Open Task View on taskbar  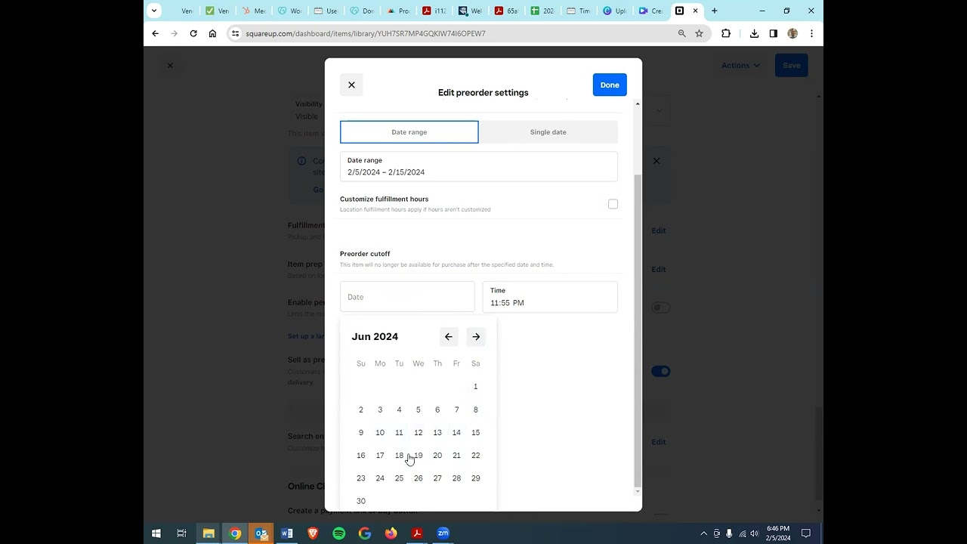[182, 533]
